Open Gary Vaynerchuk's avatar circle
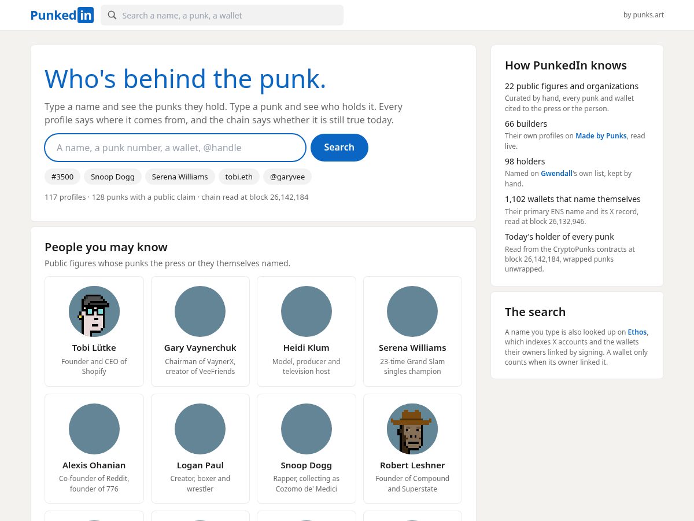694x521 pixels. [200, 311]
